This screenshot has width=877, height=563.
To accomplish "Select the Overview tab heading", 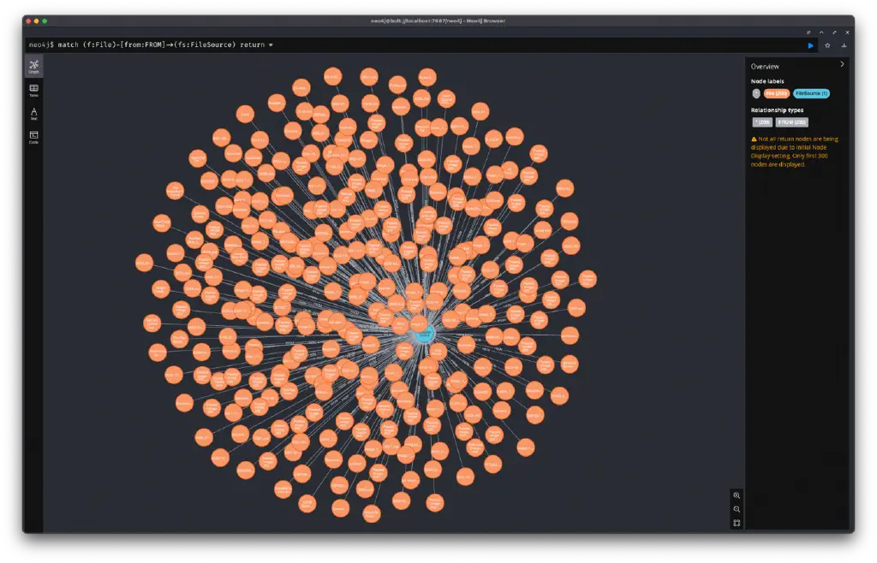I will click(x=765, y=67).
